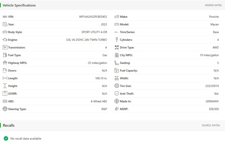Click the Trim/Series icon

coord(116,32)
